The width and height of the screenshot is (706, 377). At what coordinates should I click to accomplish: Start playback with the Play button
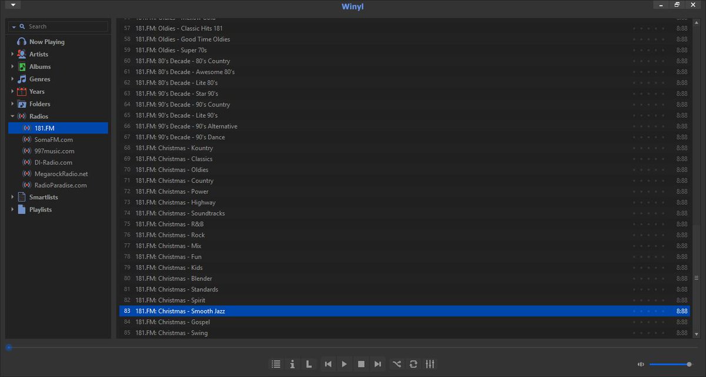pyautogui.click(x=345, y=364)
